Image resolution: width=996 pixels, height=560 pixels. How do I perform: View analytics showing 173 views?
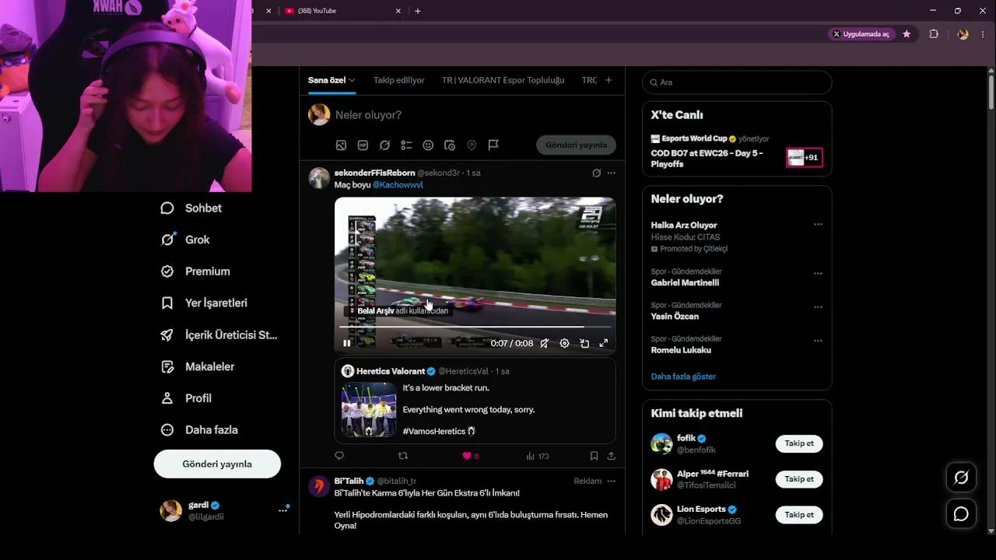point(538,456)
